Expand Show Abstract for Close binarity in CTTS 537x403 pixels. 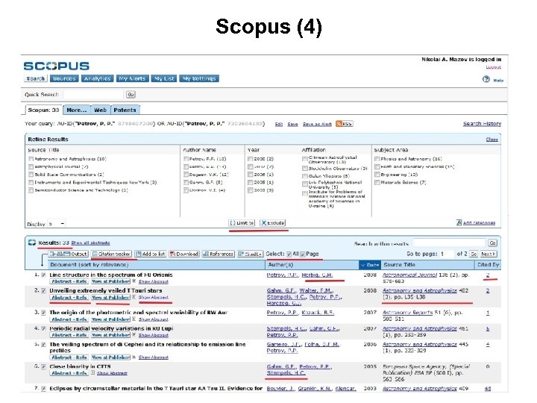112,373
